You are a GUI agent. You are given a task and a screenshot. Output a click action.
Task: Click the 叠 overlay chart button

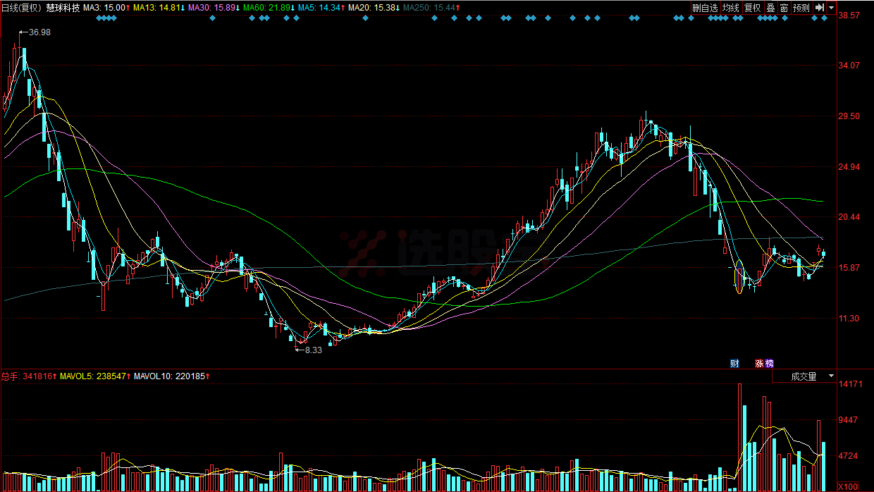pyautogui.click(x=770, y=8)
